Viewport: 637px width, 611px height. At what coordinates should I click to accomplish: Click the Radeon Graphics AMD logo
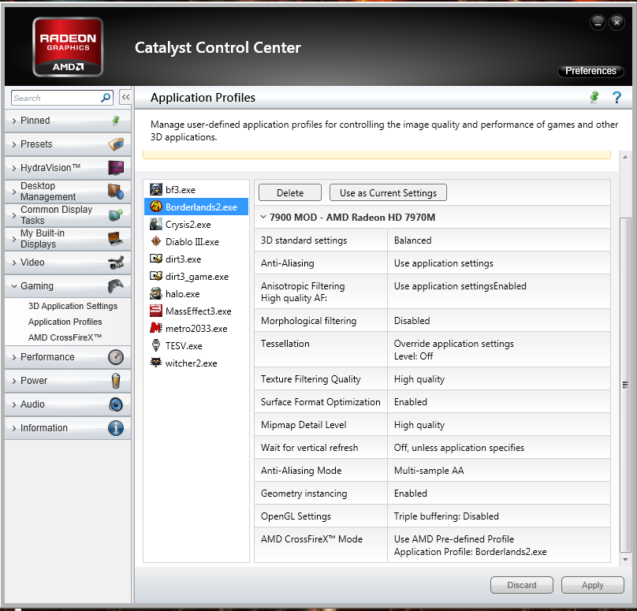[x=68, y=47]
